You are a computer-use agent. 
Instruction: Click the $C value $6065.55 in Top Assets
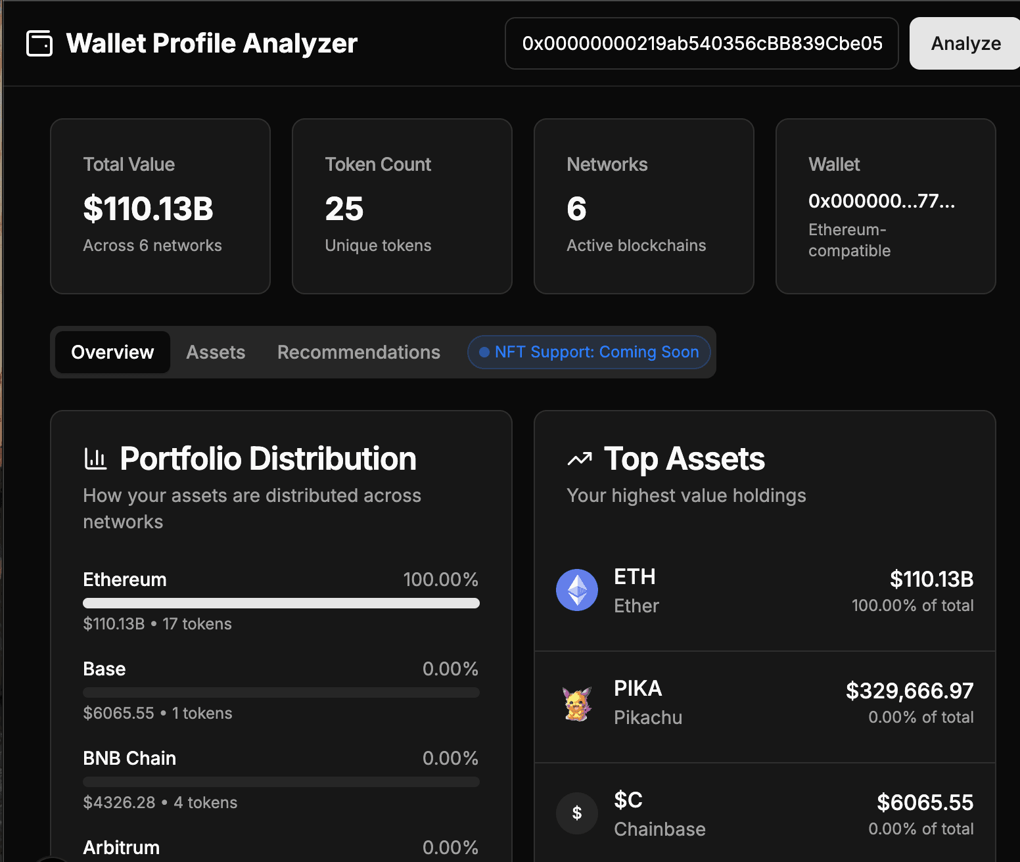pos(925,803)
